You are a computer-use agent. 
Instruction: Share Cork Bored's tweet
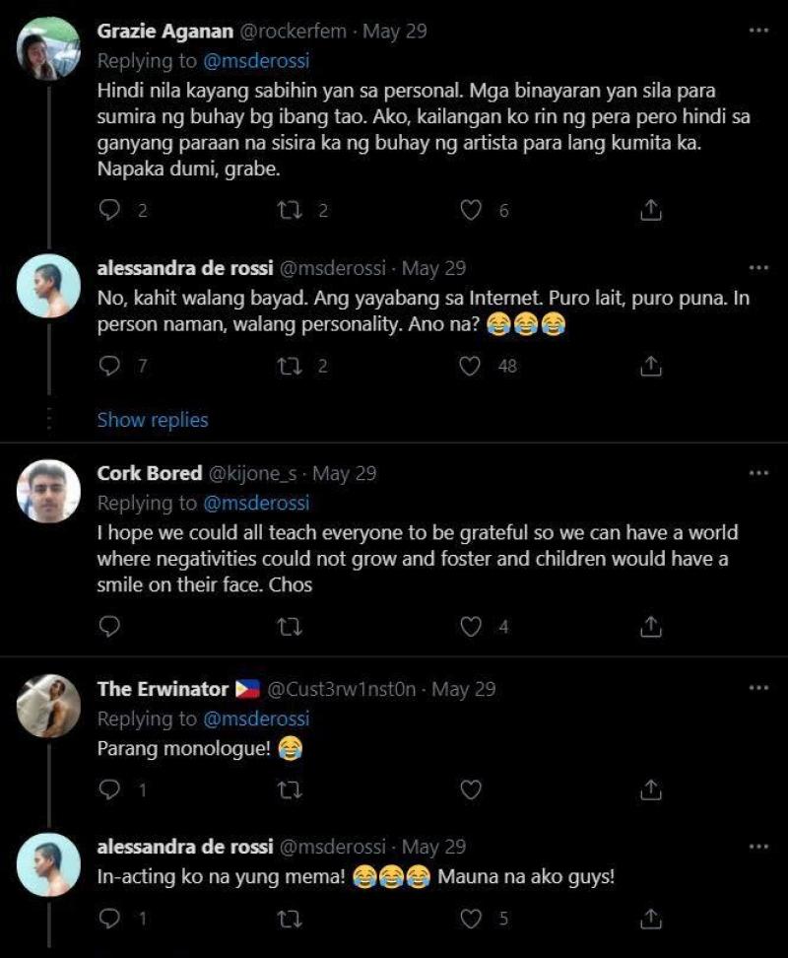[x=650, y=626]
